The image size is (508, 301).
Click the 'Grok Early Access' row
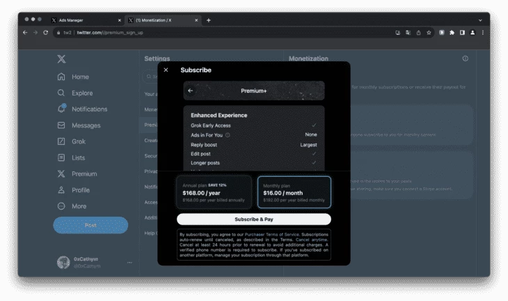254,125
